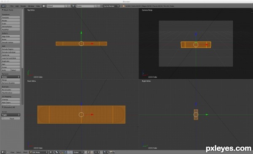Click the Rotate button
The image size is (253, 154).
coord(11,21)
